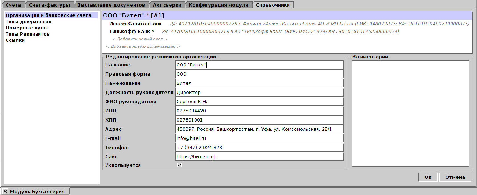
Task: Select Номерные пулы in the list
Action: 26,28
